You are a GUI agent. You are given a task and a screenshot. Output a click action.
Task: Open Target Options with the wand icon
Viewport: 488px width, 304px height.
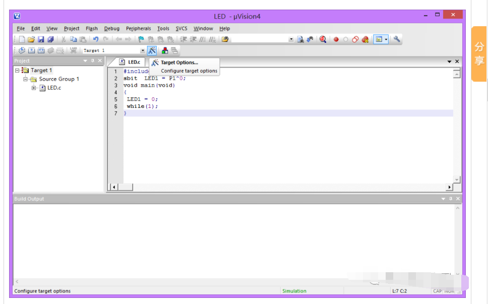(152, 50)
